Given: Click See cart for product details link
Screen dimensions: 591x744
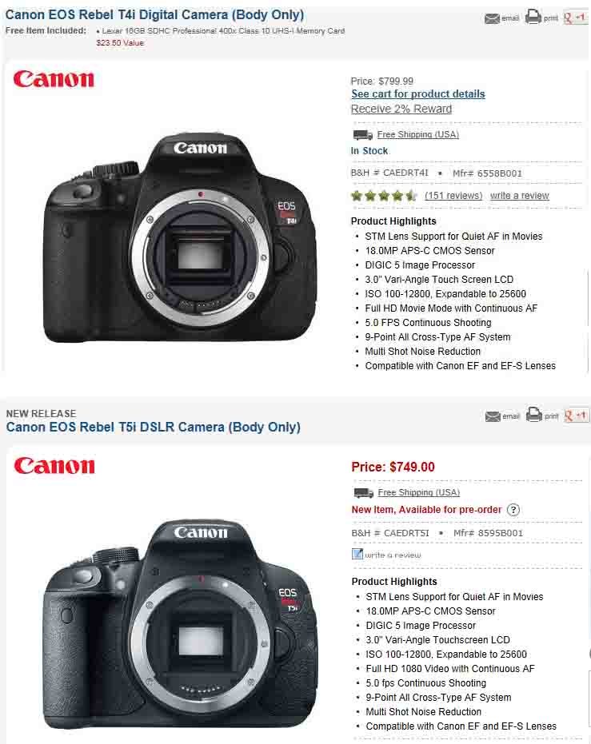Looking at the screenshot, I should 418,94.
